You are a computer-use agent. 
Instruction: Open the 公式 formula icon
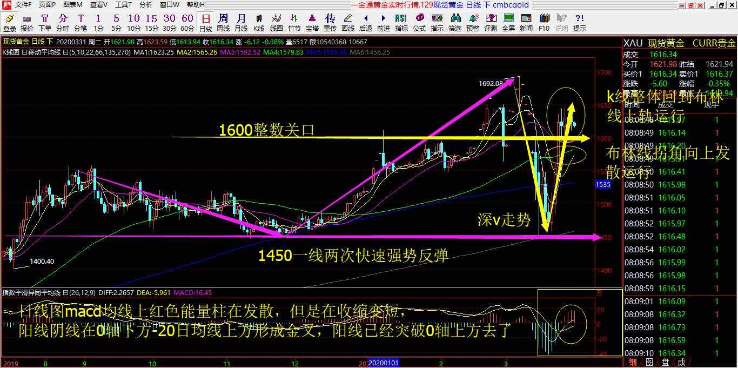pyautogui.click(x=419, y=23)
